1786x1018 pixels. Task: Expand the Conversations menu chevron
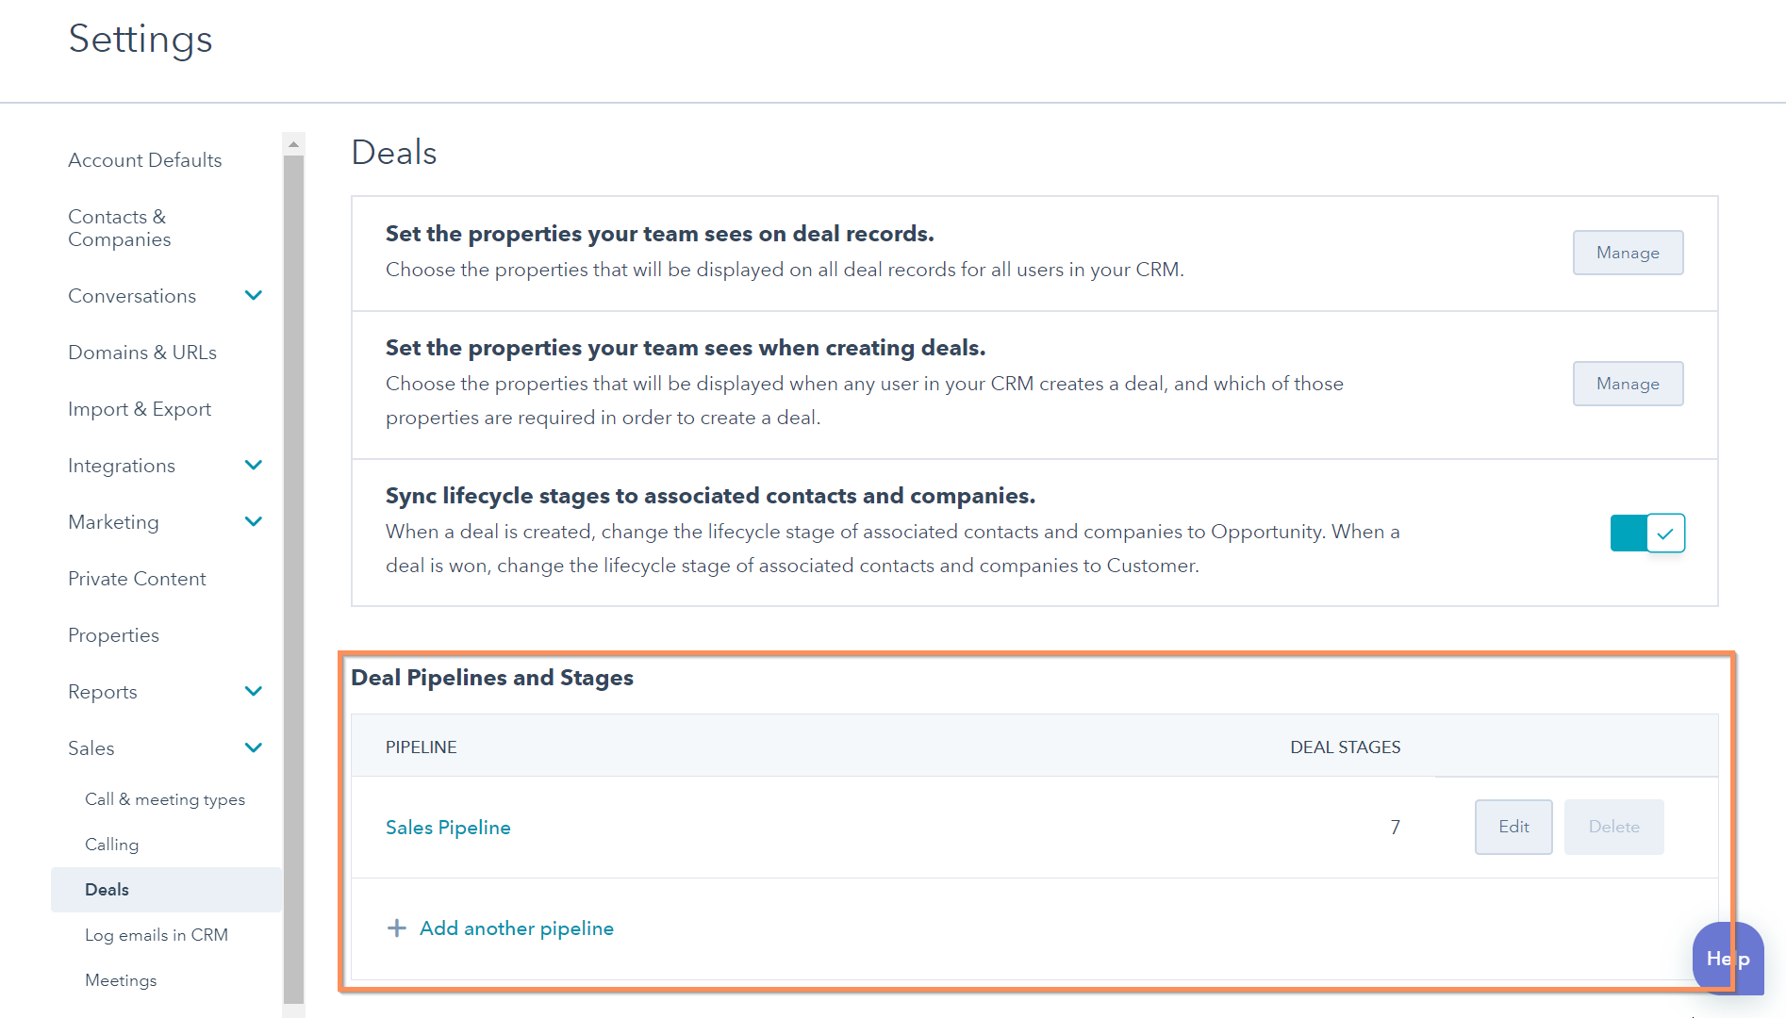(x=253, y=296)
